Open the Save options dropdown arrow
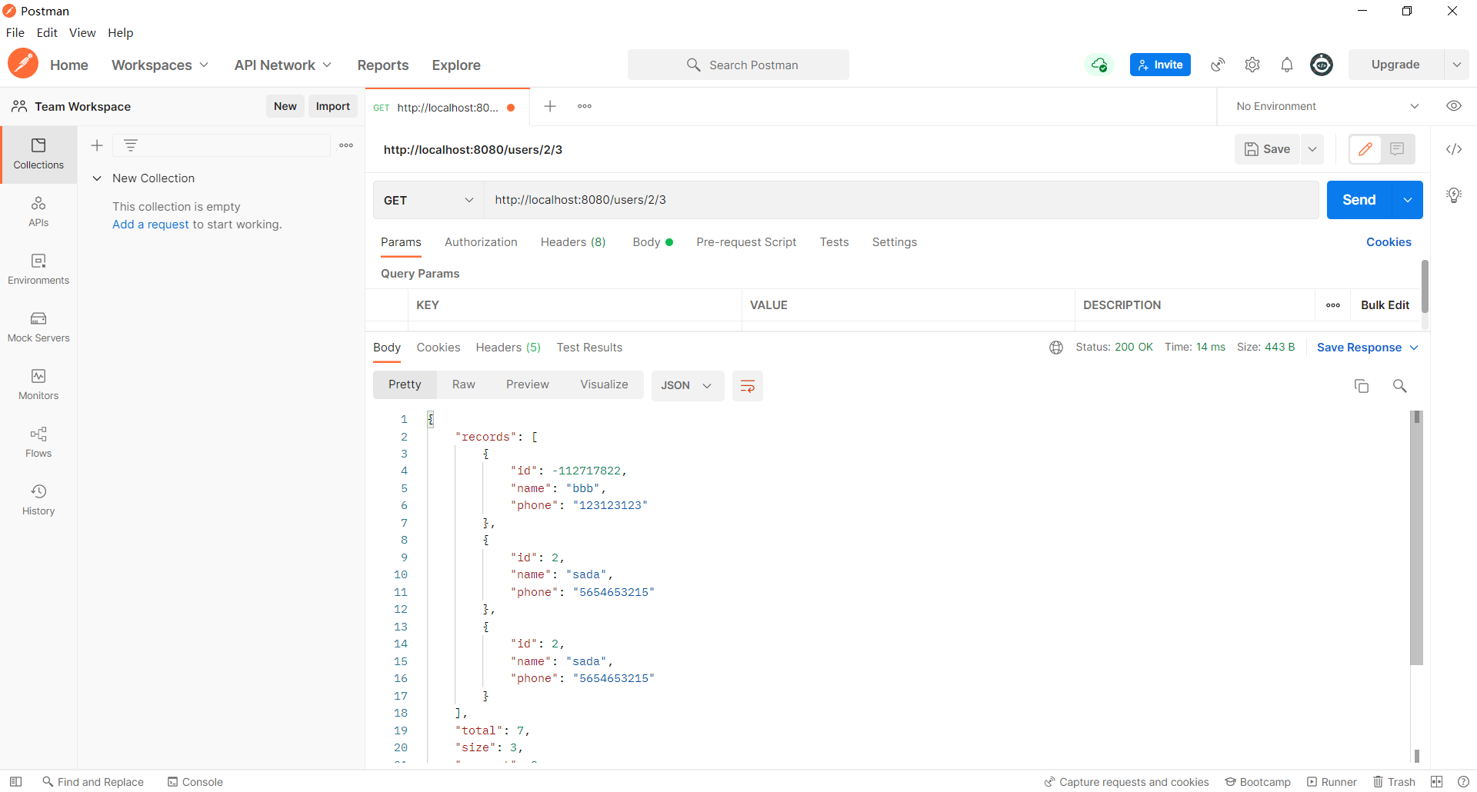 pyautogui.click(x=1312, y=149)
